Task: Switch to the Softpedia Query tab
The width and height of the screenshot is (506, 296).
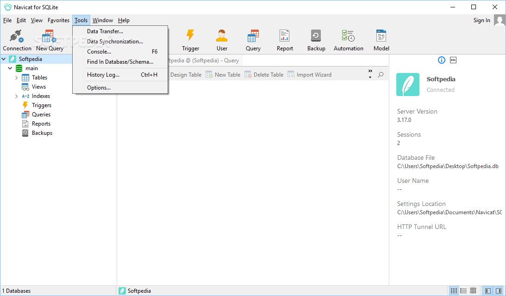Action: tap(204, 60)
